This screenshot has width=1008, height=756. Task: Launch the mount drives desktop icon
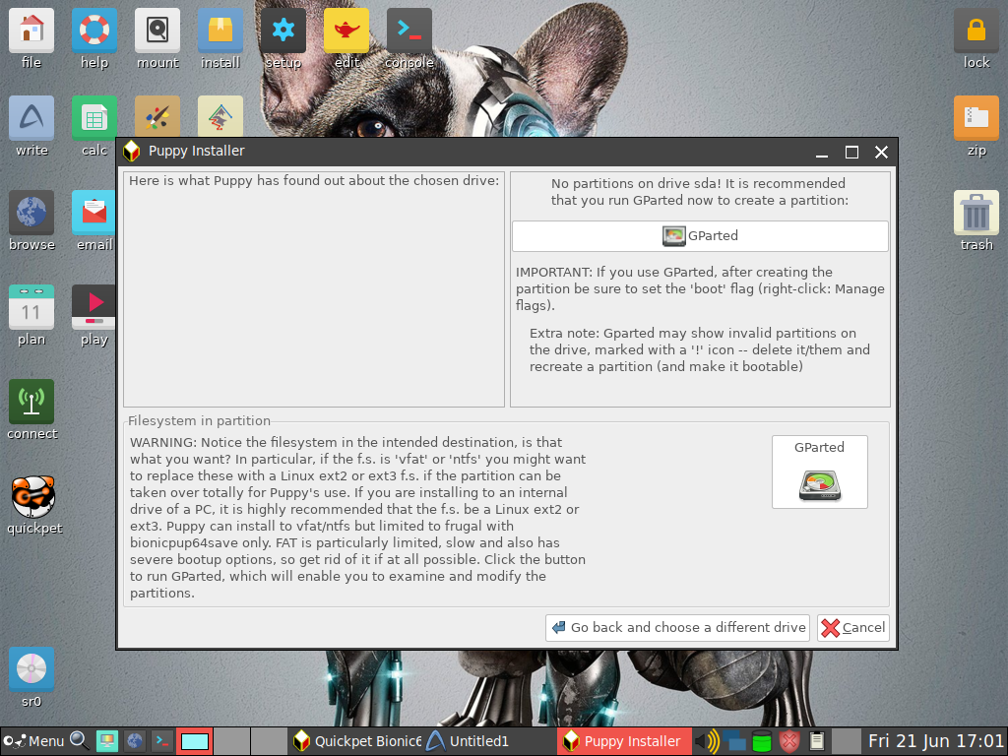click(x=157, y=31)
